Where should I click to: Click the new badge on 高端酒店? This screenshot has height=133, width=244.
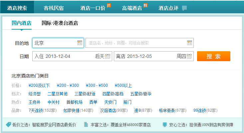click(x=145, y=5)
